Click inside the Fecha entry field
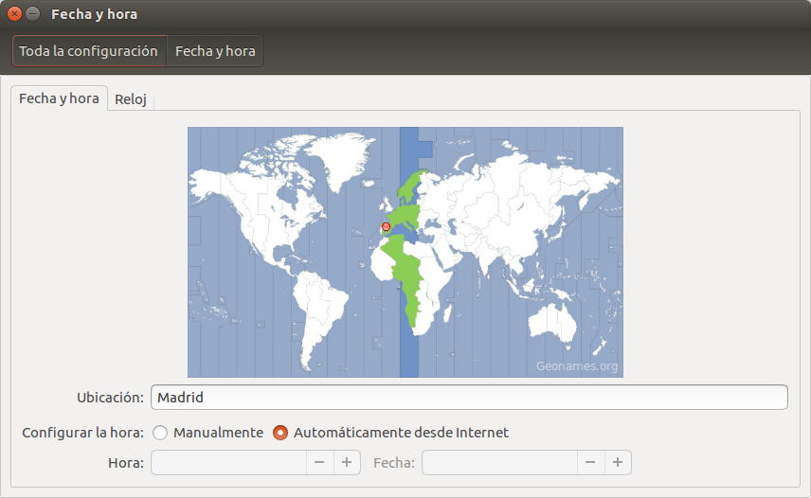This screenshot has width=811, height=498. tap(499, 462)
